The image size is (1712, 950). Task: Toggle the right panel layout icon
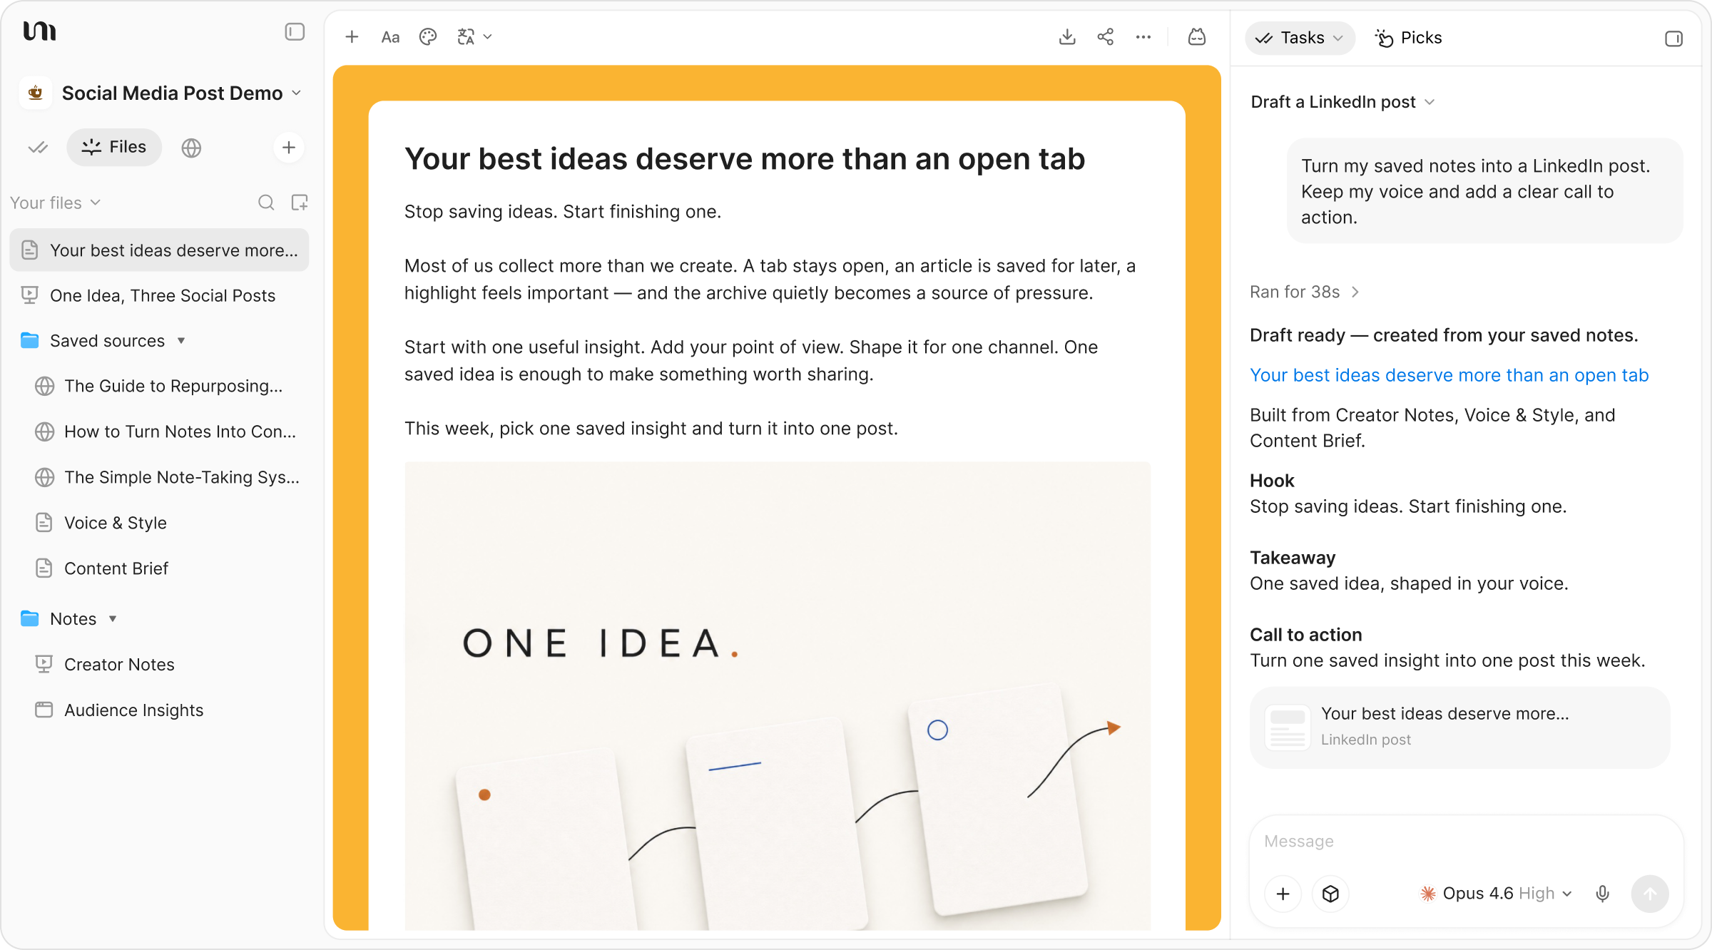[1673, 39]
